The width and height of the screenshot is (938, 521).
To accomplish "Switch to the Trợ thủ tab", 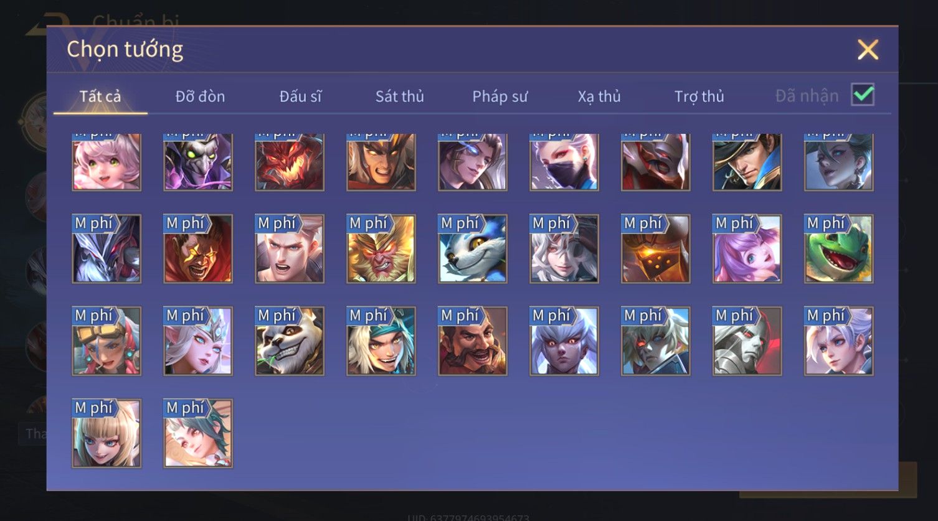I will pos(699,96).
